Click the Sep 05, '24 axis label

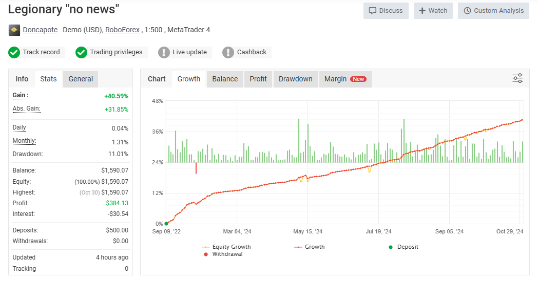click(x=449, y=231)
